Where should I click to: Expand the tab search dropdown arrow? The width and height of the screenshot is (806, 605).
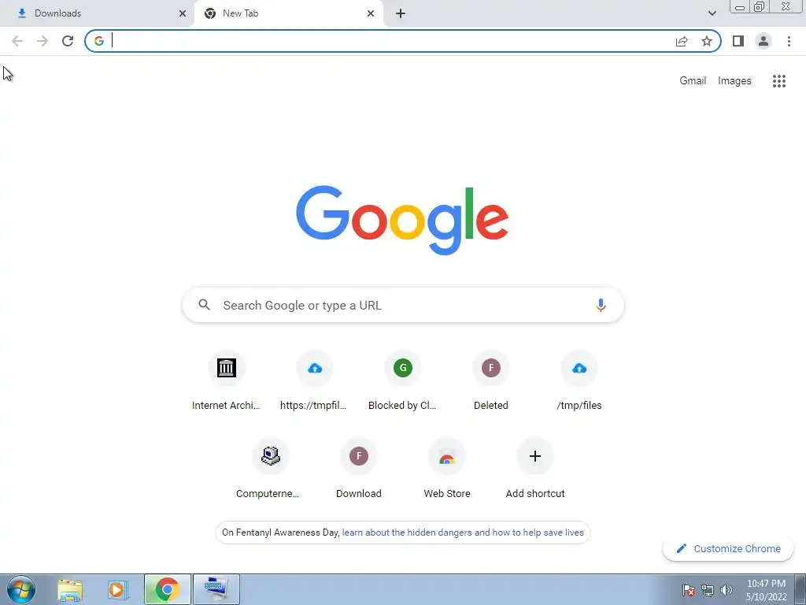(x=712, y=13)
